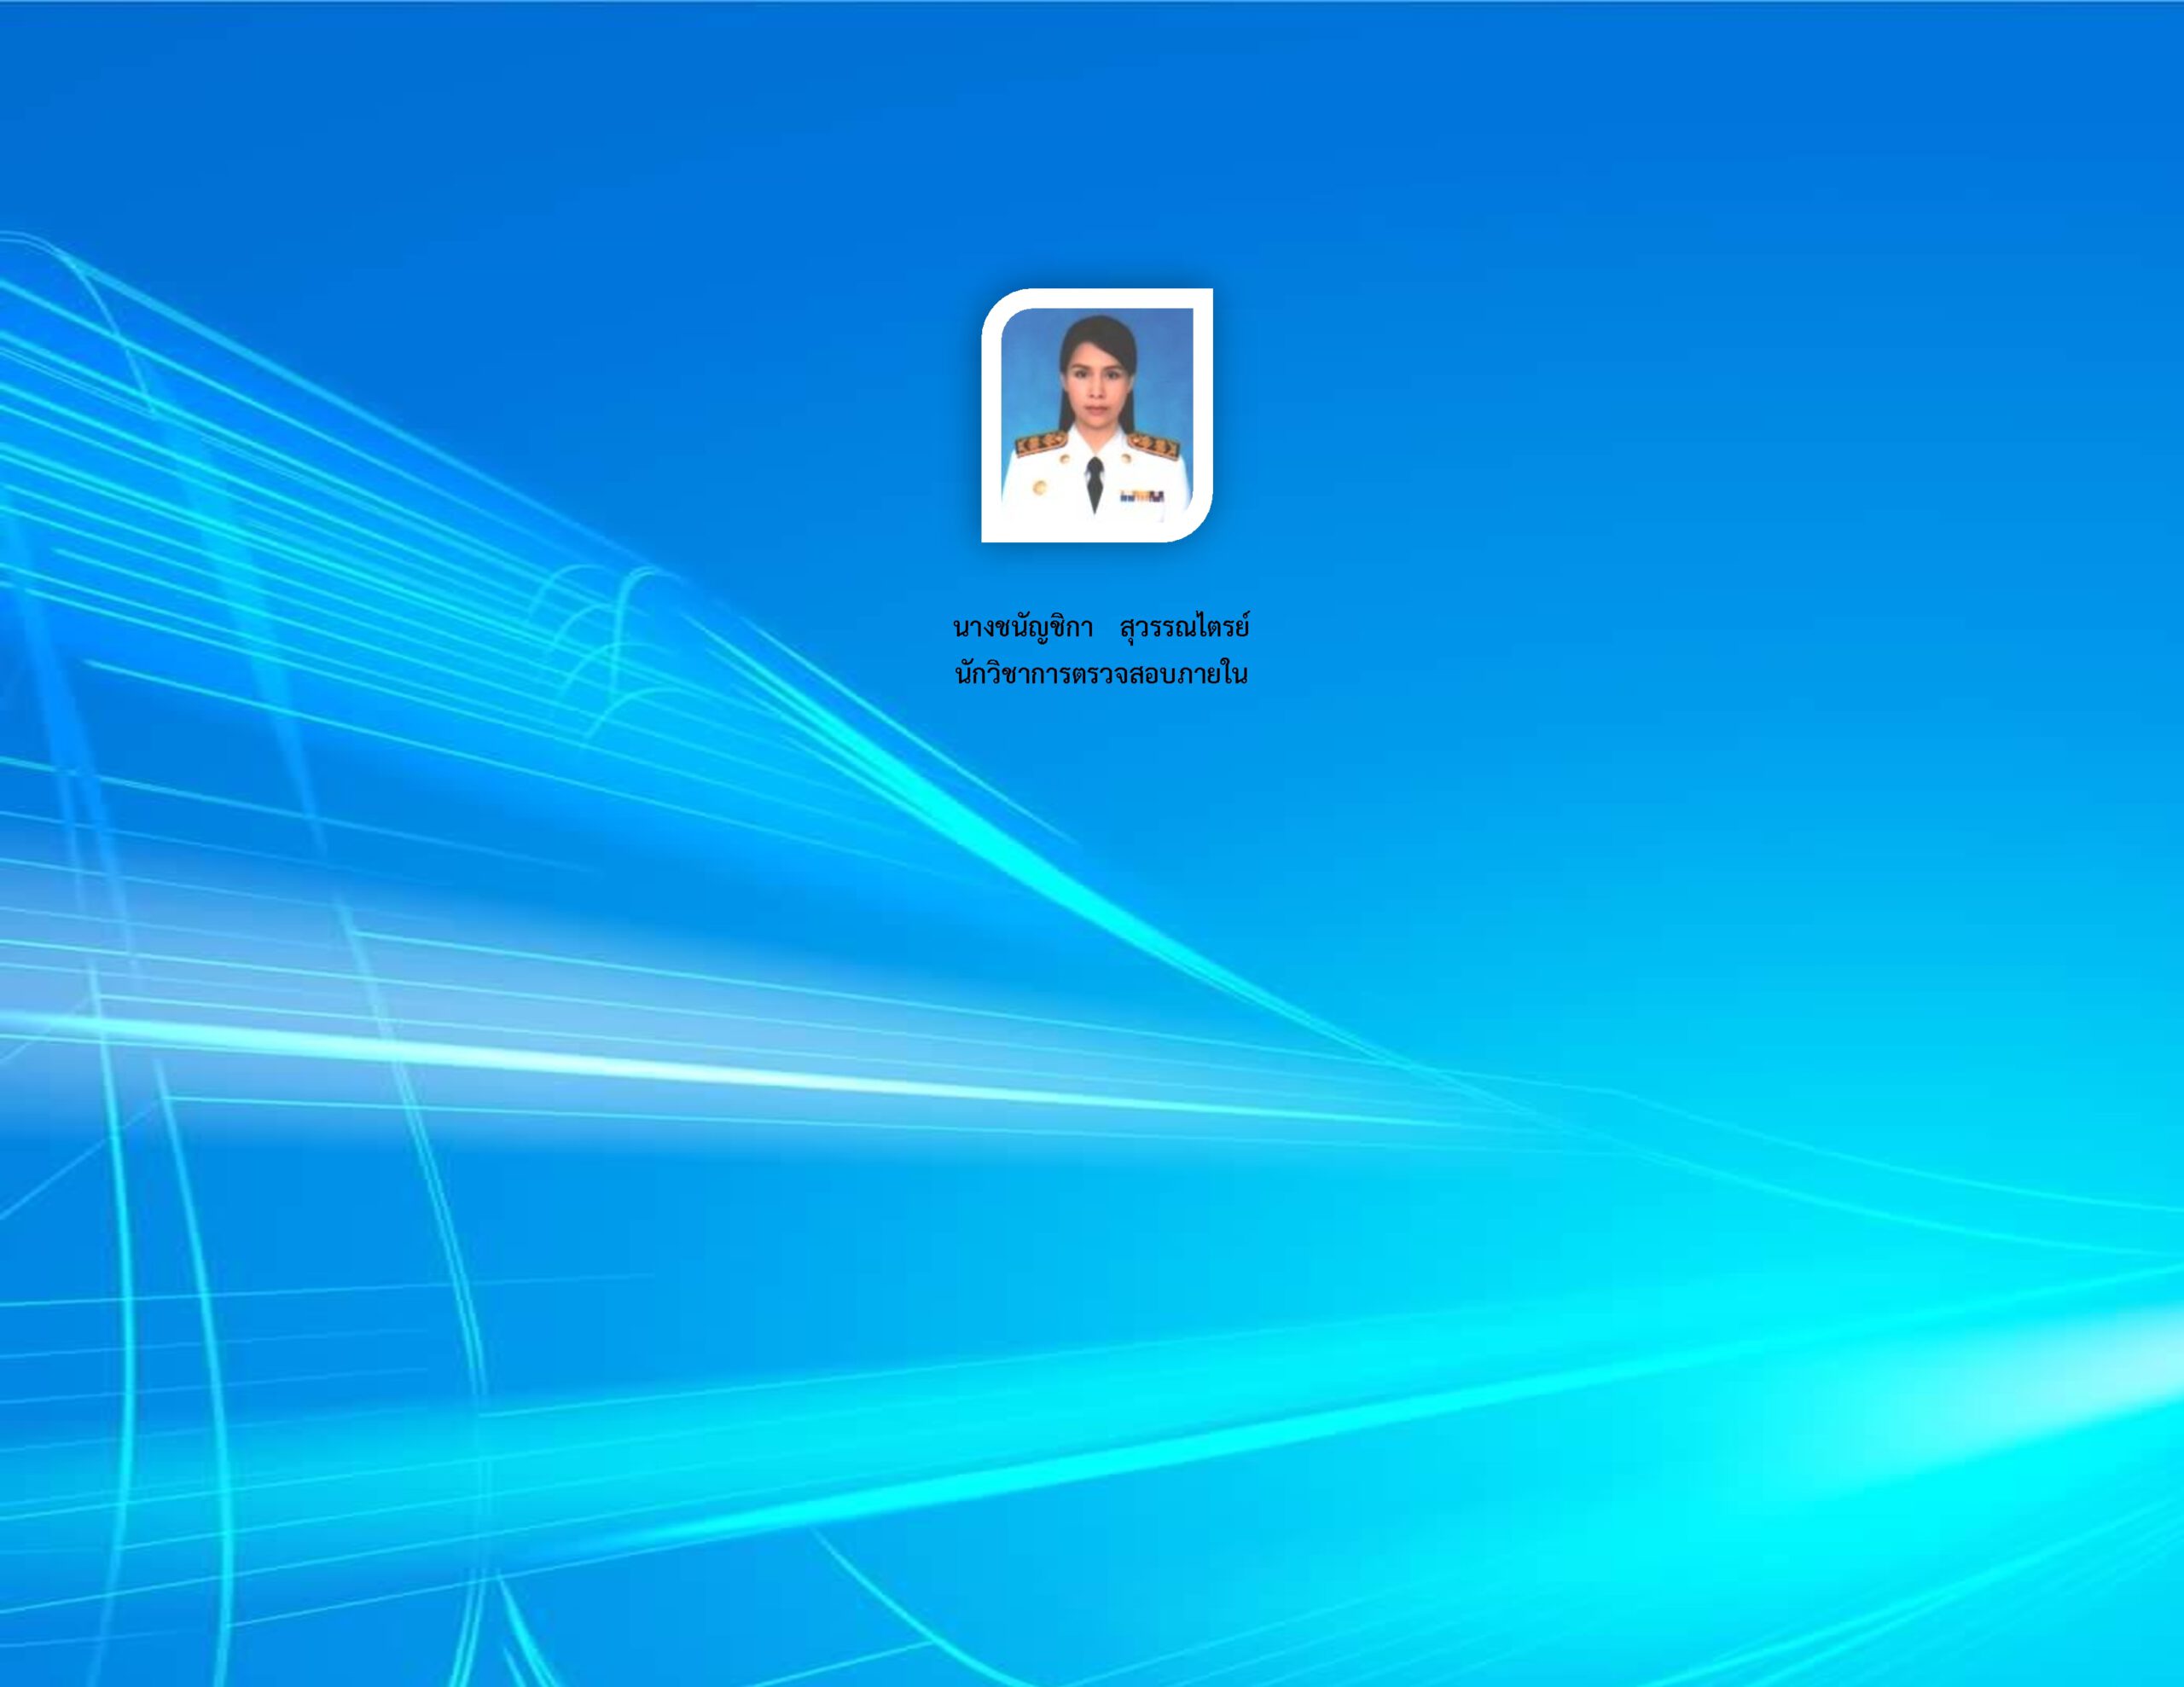Click the left white border beside the photo
The height and width of the screenshot is (1687, 2184).
(991, 420)
